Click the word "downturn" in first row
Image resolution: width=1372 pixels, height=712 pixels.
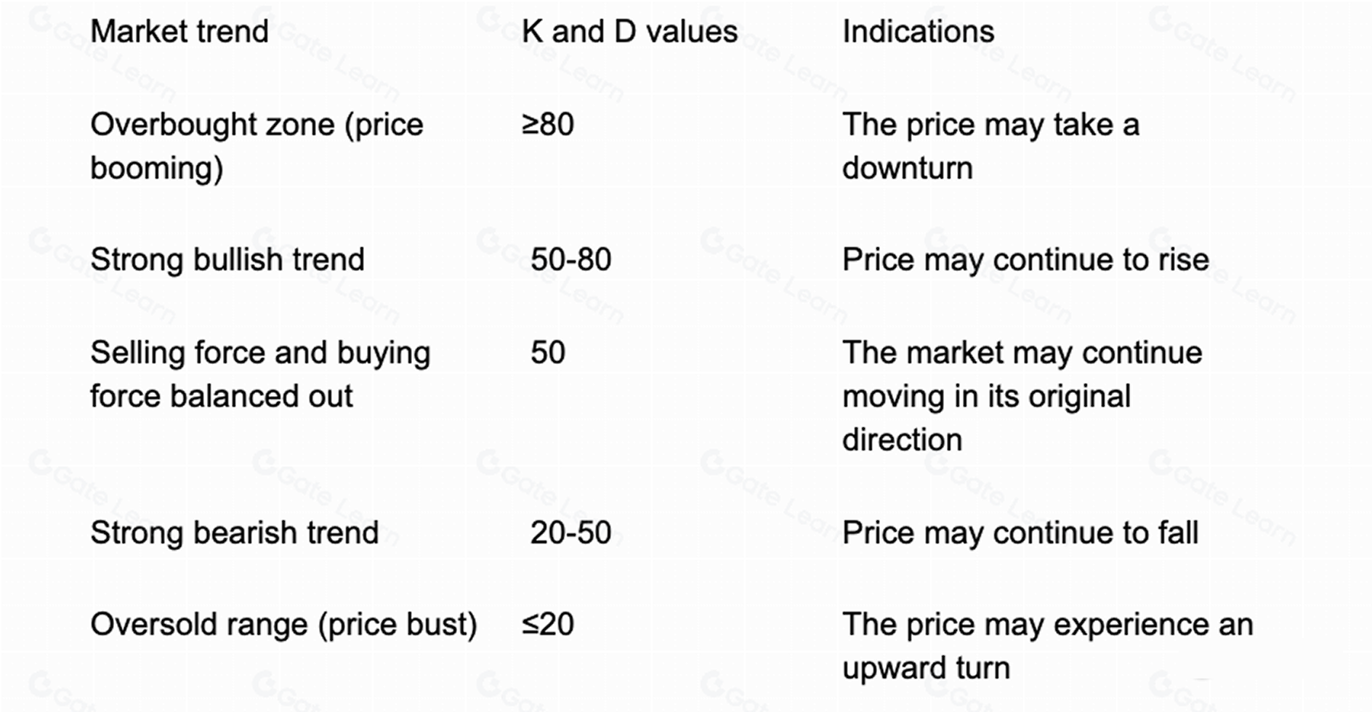(x=907, y=168)
